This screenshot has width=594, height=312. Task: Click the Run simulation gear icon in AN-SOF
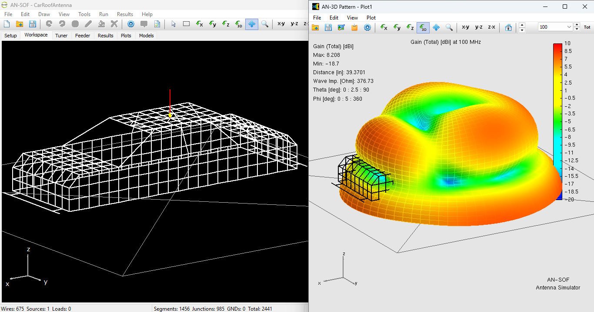pos(131,24)
